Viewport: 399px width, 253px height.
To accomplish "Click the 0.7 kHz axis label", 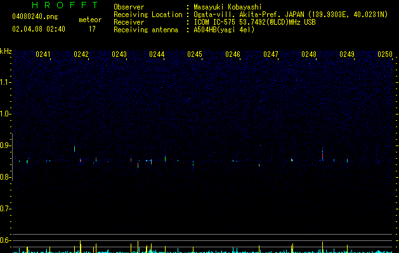I will [5, 209].
